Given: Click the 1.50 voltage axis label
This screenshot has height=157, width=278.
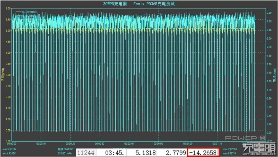Looking at the screenshot, I should tap(8, 108).
